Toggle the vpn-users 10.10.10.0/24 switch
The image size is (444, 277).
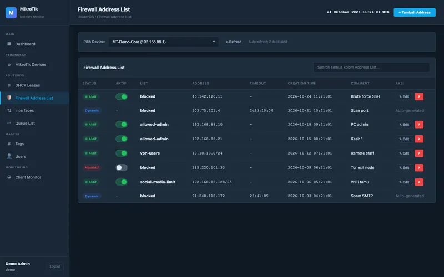tap(122, 153)
